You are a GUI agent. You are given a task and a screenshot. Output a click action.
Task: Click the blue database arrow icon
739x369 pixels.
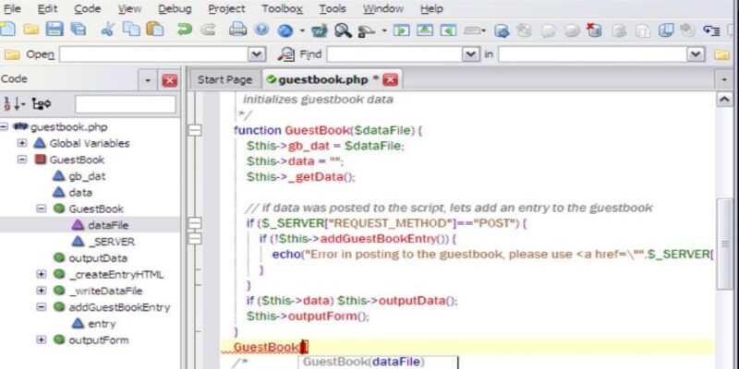(502, 31)
